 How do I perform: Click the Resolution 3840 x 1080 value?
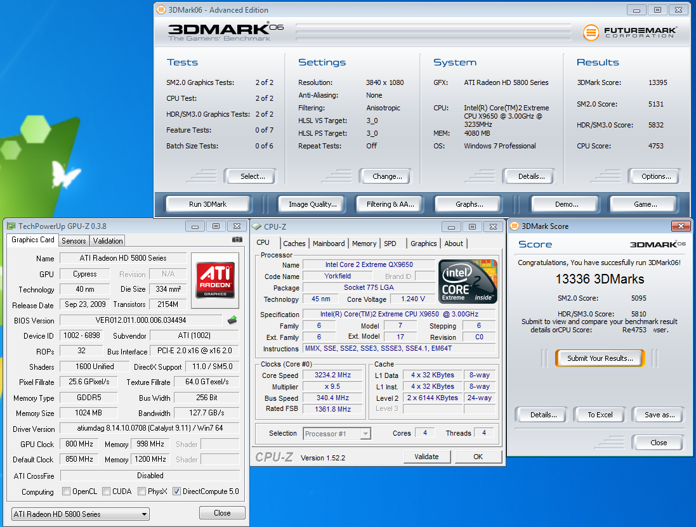384,82
